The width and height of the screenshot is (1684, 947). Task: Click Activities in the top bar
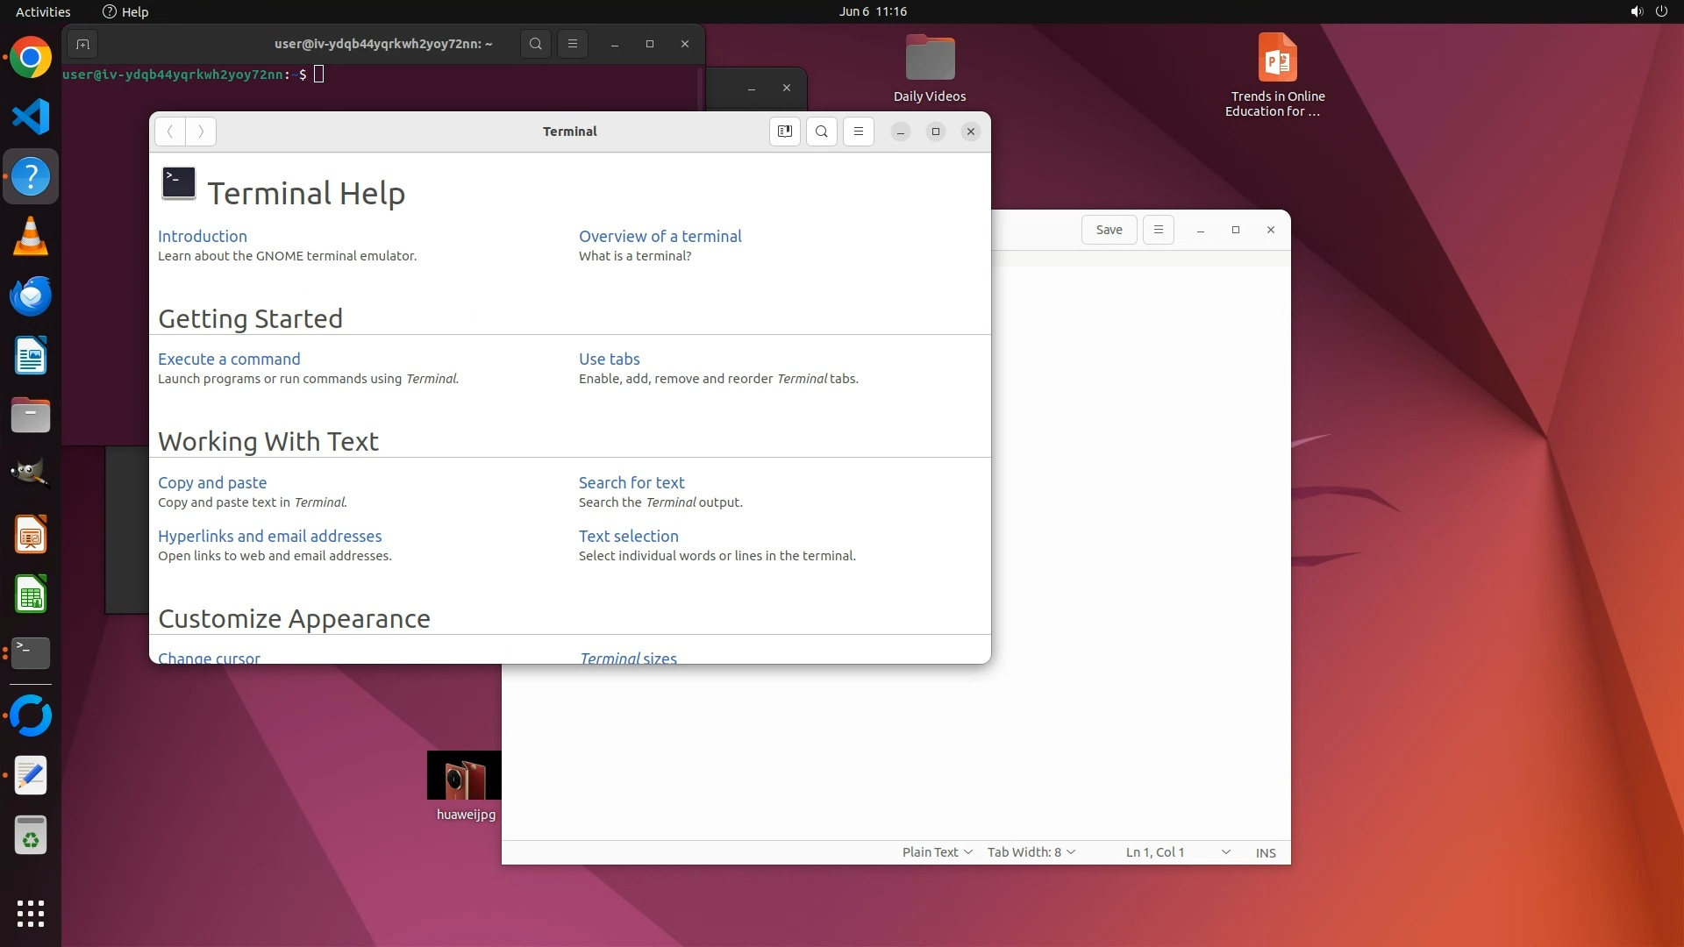[x=43, y=11]
